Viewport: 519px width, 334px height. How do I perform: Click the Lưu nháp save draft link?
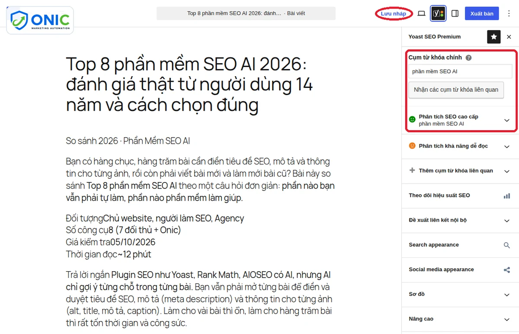coord(393,13)
